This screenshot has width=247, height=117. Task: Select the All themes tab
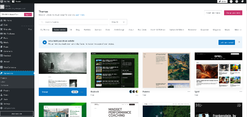click(71, 30)
